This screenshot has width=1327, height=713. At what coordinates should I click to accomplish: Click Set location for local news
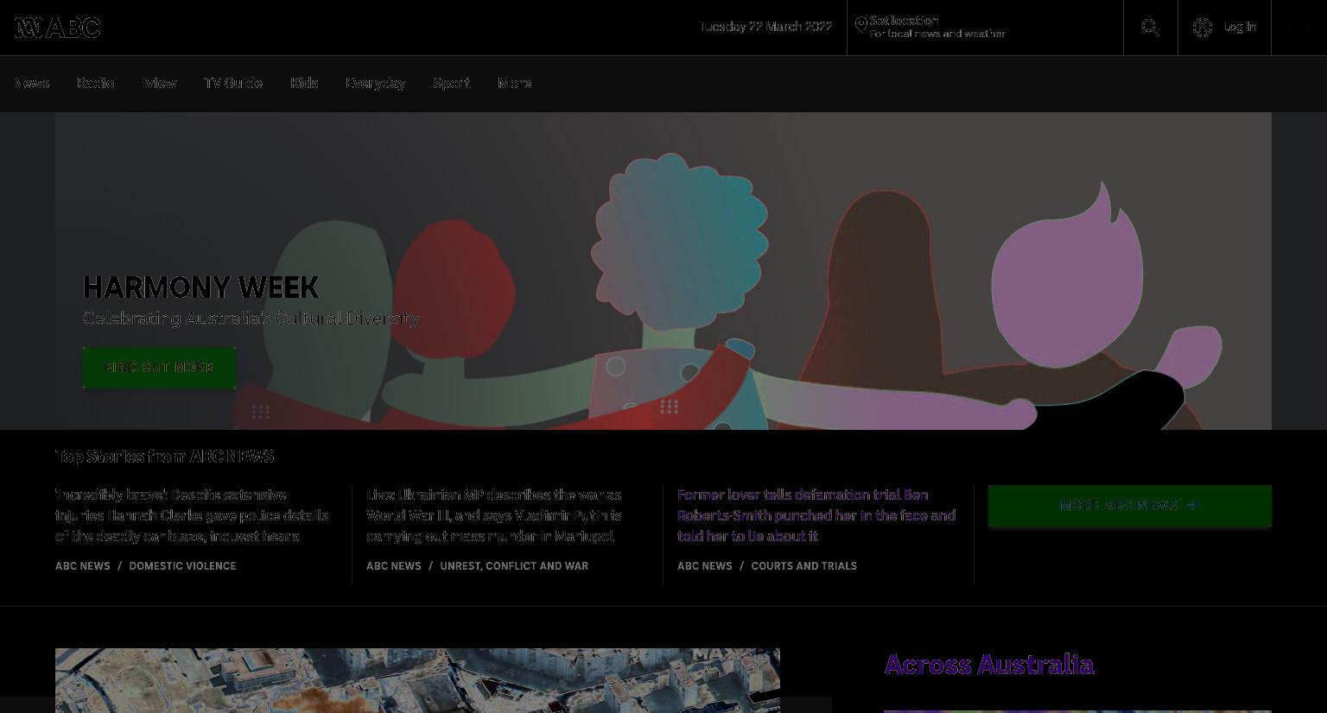click(937, 27)
